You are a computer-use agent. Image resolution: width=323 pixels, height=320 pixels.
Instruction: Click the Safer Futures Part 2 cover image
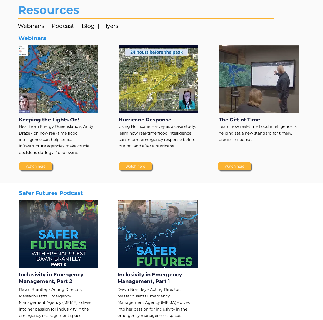click(58, 234)
